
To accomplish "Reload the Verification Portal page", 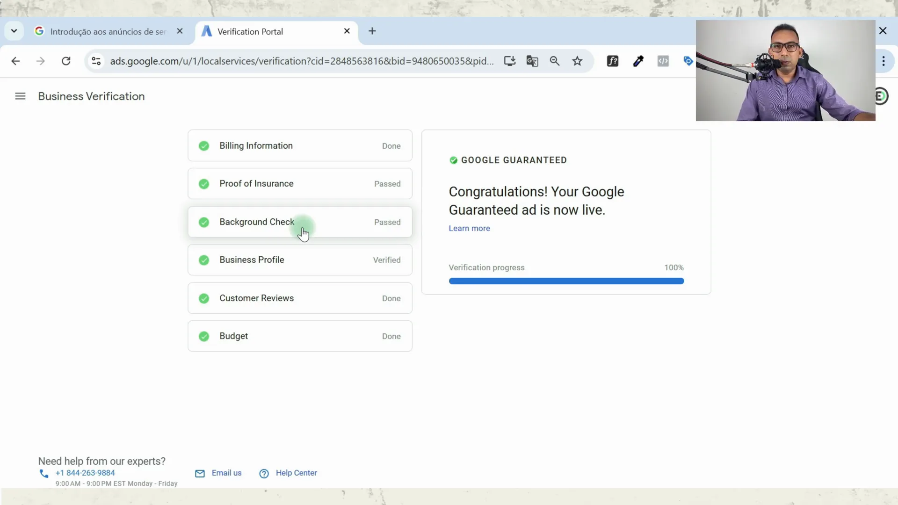I will (66, 61).
